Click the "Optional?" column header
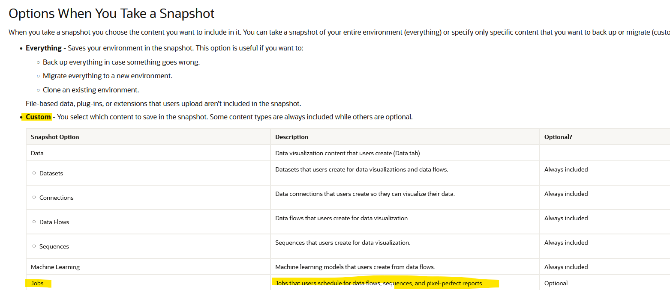 [558, 137]
